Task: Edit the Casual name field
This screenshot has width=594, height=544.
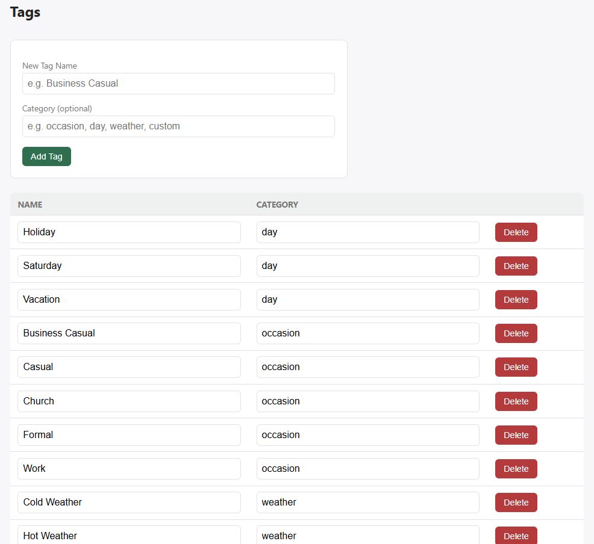Action: pyautogui.click(x=129, y=367)
